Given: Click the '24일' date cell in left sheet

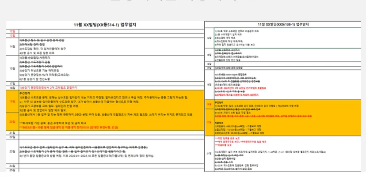Looking at the screenshot, I should [x=12, y=166].
